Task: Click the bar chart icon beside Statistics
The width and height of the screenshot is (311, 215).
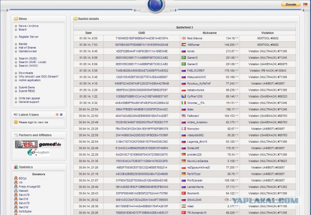Action: coord(16,167)
